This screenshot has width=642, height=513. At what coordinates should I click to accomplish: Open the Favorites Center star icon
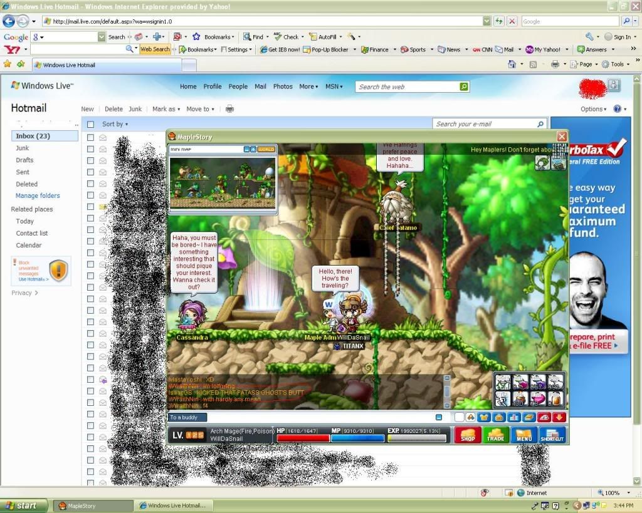tap(8, 64)
